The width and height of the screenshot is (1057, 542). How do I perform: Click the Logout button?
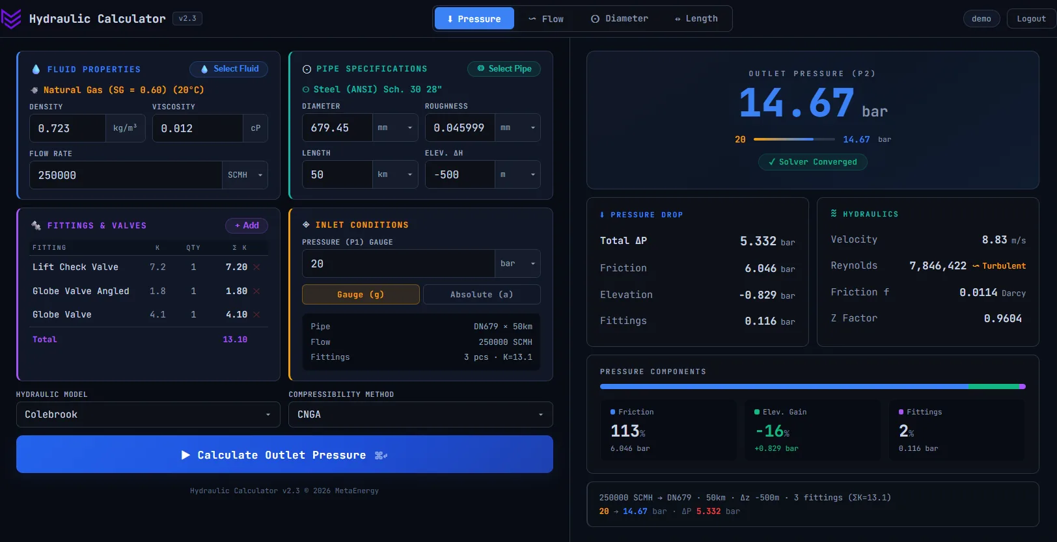[1031, 19]
